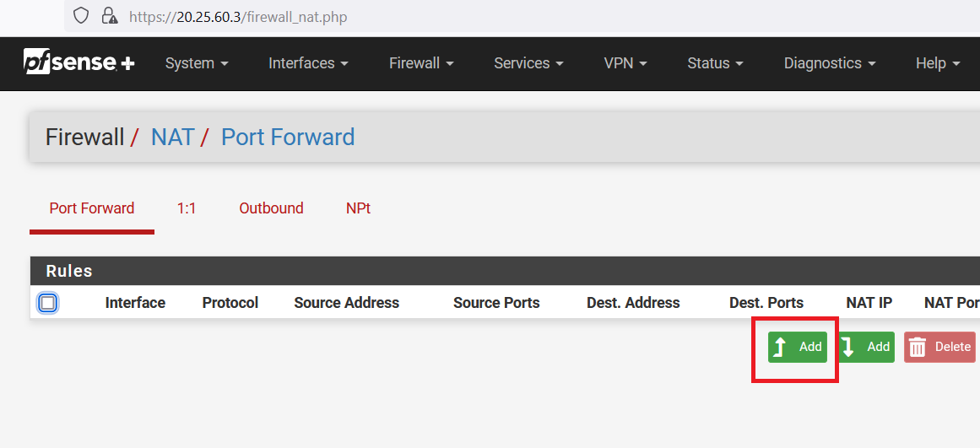Open the Status menu

point(715,63)
